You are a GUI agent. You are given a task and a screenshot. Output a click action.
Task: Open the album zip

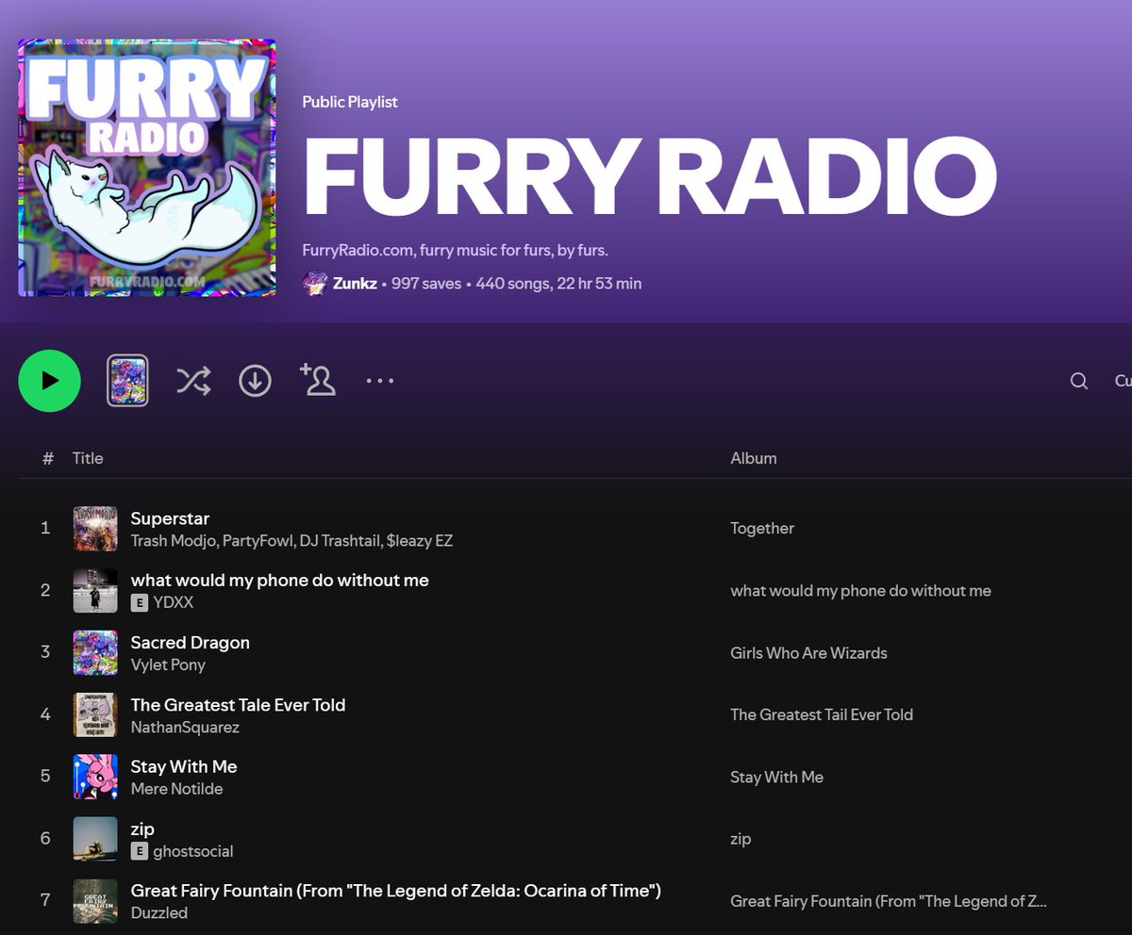coord(741,839)
